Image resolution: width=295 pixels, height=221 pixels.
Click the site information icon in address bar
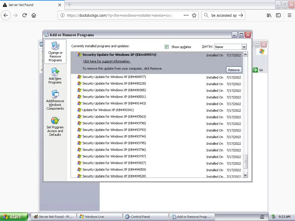click(63, 16)
